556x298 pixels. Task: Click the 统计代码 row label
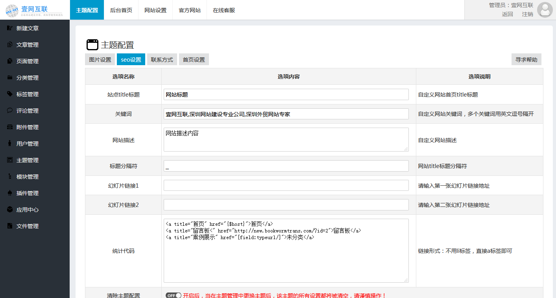click(123, 251)
